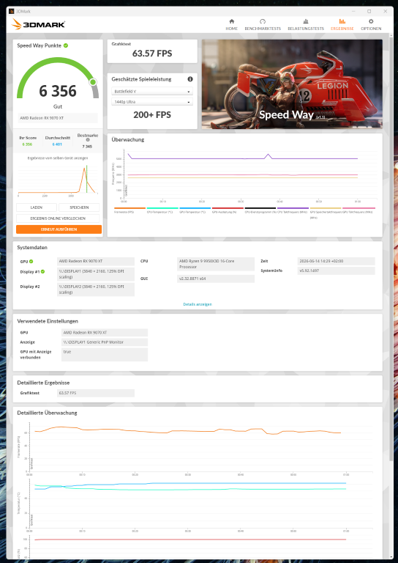The image size is (398, 563).
Task: Click the info icon under Bestmarke
Action: click(x=87, y=140)
